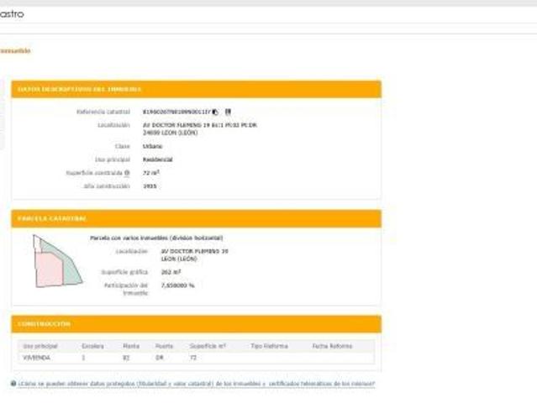Click the Fecha Reforma column header
This screenshot has height=403, width=537.
(332, 346)
